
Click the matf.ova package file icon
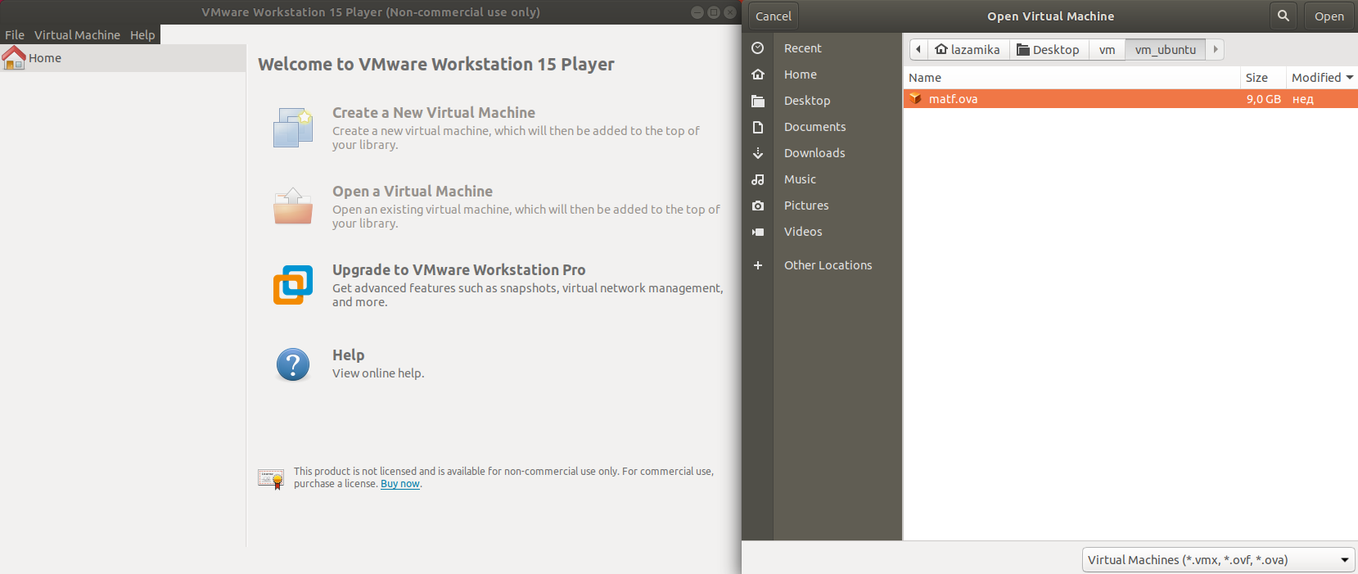point(916,99)
